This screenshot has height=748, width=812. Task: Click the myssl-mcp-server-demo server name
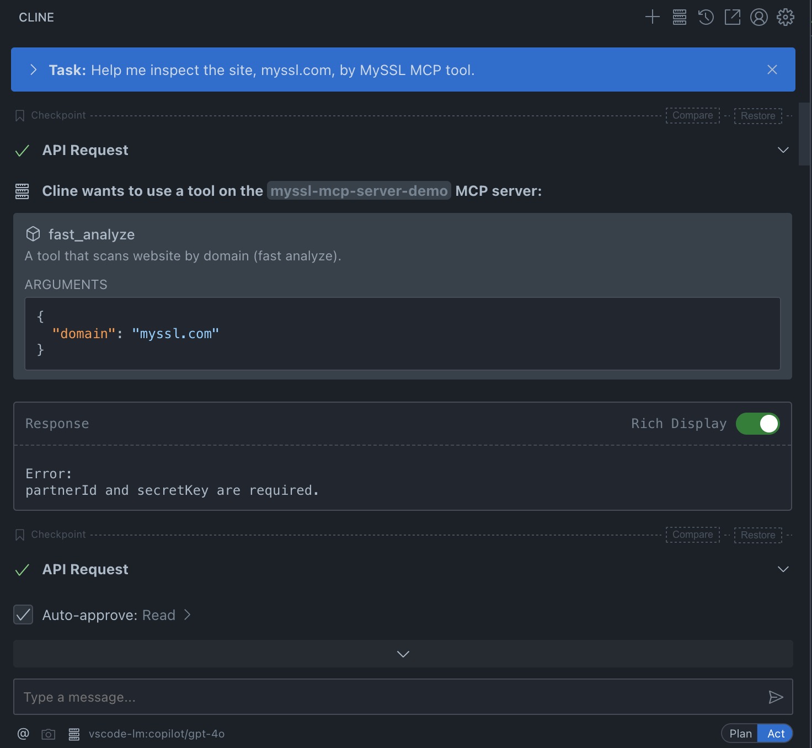tap(359, 191)
